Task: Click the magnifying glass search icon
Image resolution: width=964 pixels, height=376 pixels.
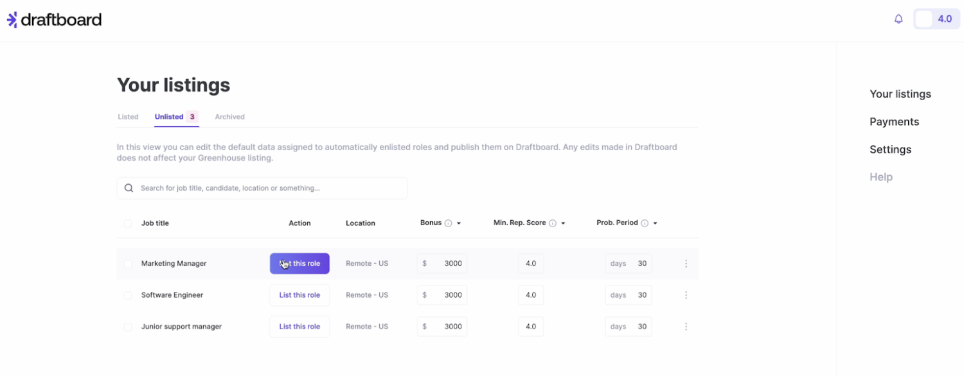Action: 129,187
